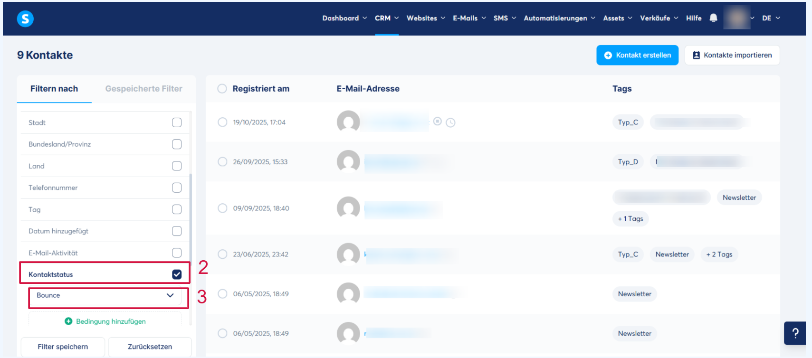Click avatar of contact from 09/09/2025
The width and height of the screenshot is (812, 358).
pos(348,208)
